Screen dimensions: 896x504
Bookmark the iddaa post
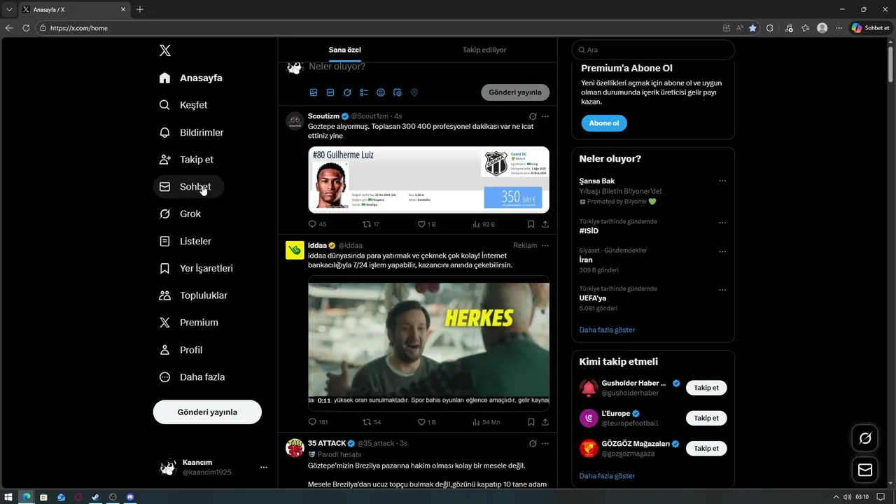point(531,422)
